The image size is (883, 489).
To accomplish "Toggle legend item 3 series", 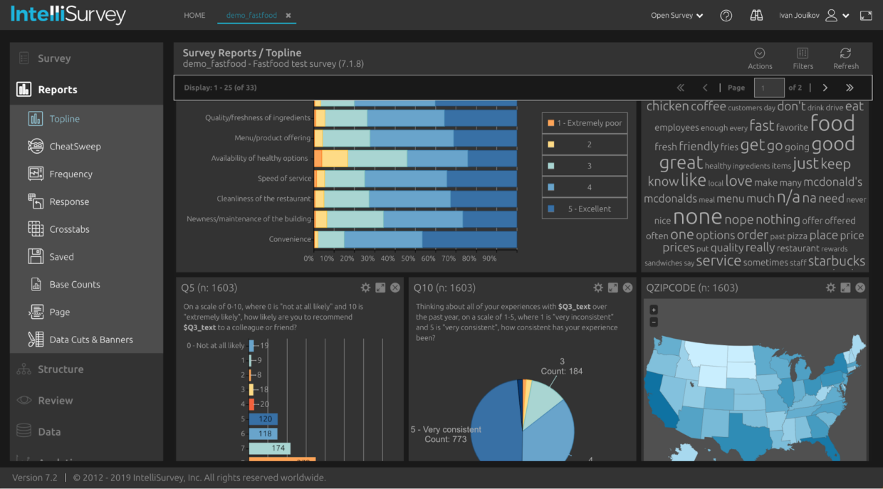I will click(585, 166).
